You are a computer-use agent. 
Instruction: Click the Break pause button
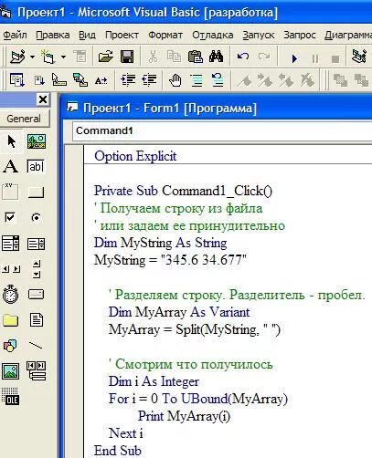315,58
